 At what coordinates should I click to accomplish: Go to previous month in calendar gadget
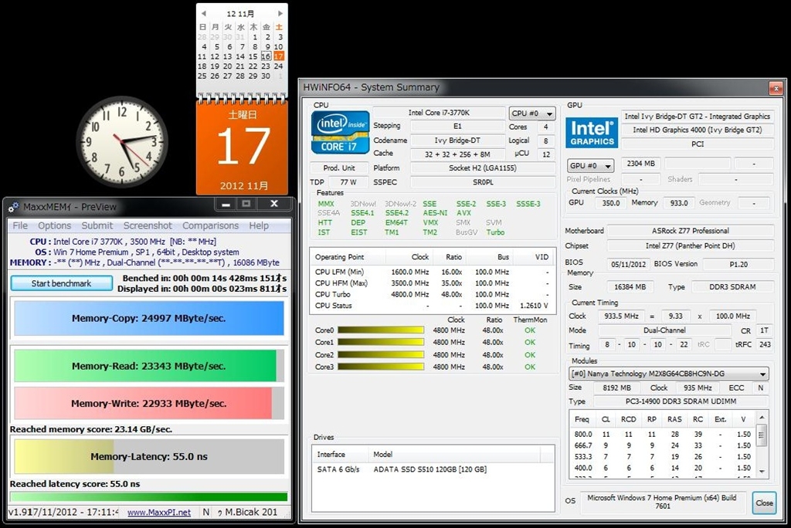click(x=203, y=14)
